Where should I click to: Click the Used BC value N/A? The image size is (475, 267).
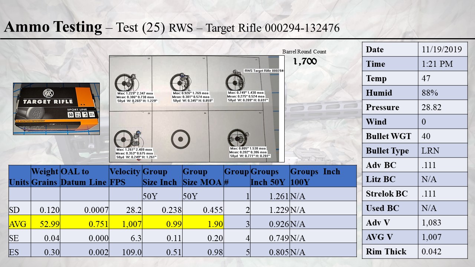[x=429, y=208]
